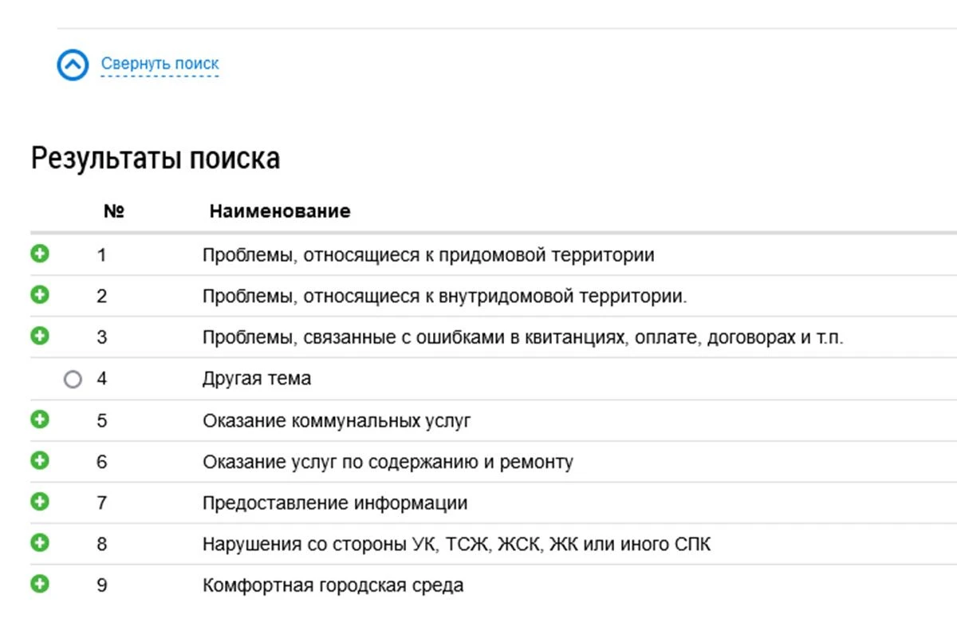Expand row 5 Оказание коммунальных услуг
The image size is (957, 638).
coord(39,419)
